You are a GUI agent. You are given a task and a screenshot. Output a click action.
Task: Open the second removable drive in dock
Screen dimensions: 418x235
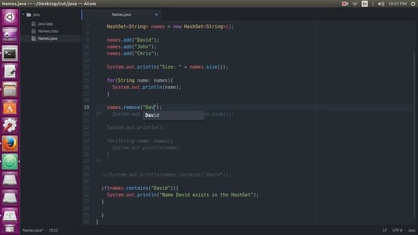pos(10,198)
